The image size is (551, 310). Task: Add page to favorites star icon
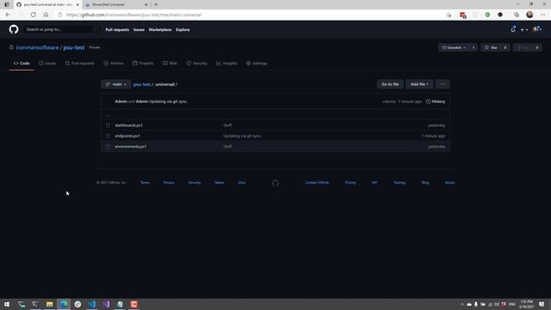click(449, 15)
